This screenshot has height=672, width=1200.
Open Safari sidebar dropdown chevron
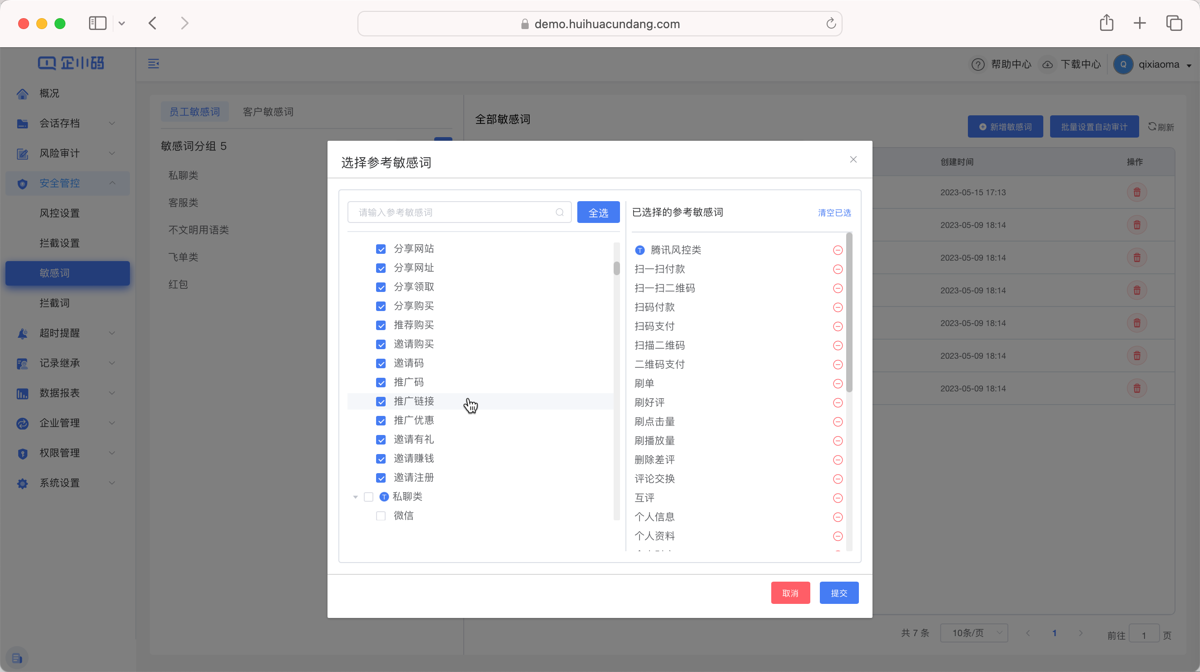pyautogui.click(x=122, y=23)
